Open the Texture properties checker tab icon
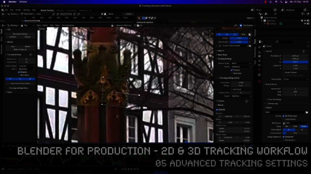 [x=259, y=82]
